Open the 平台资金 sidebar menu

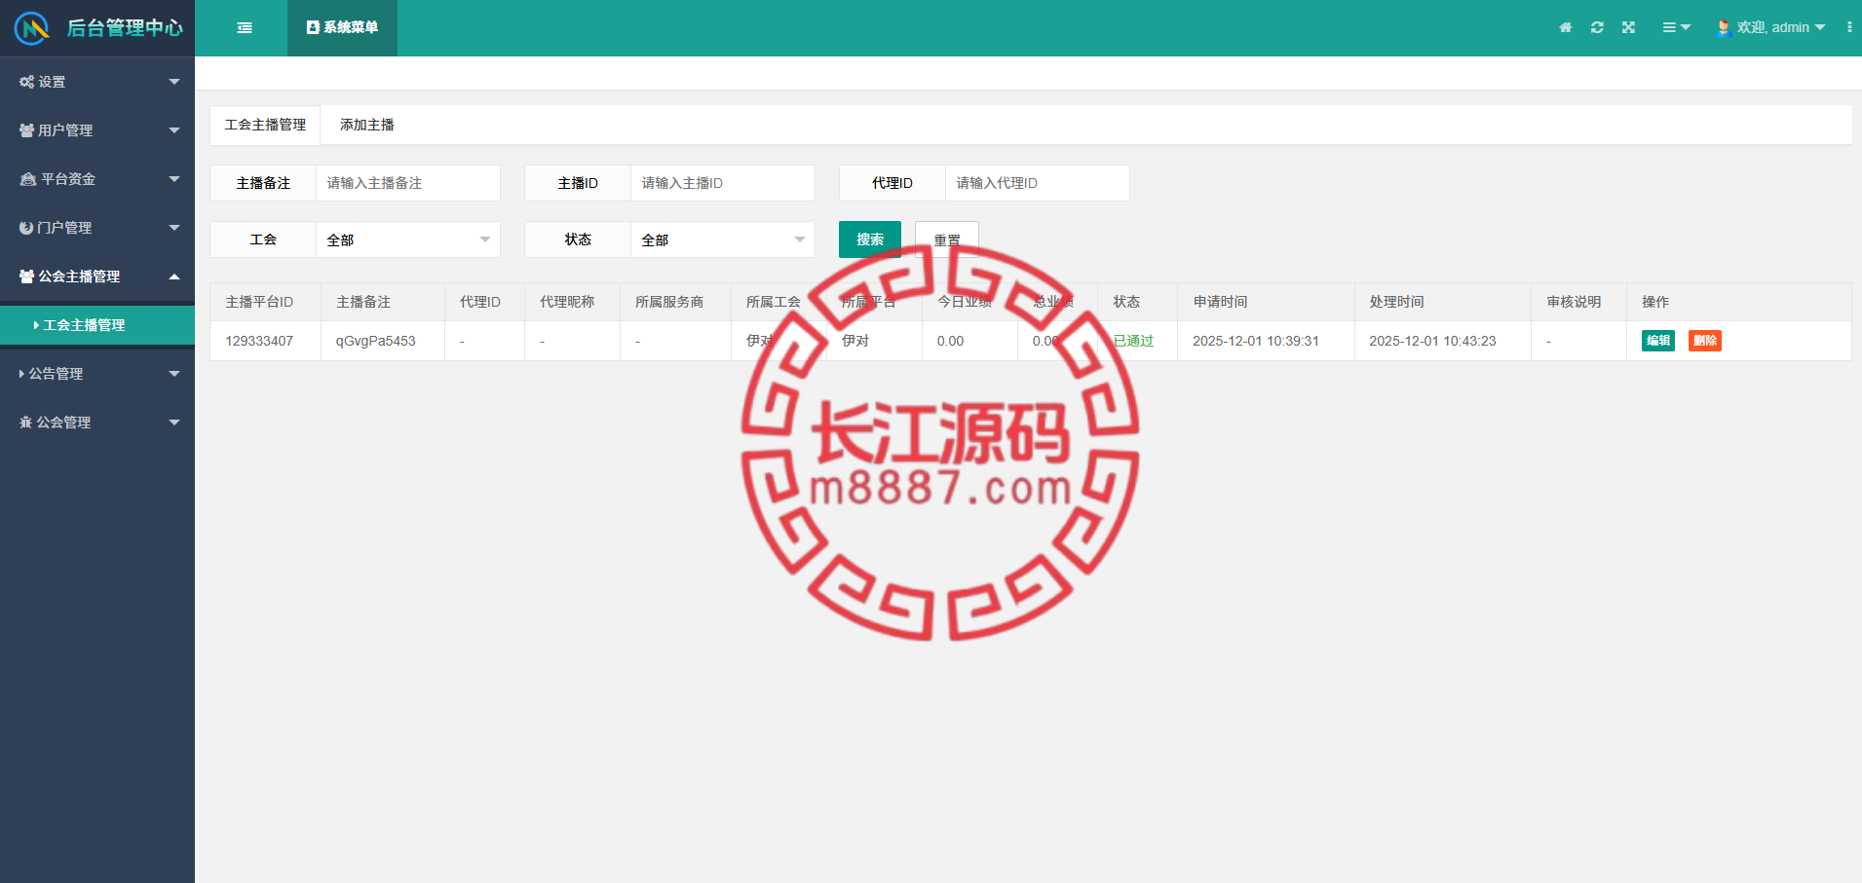97,179
